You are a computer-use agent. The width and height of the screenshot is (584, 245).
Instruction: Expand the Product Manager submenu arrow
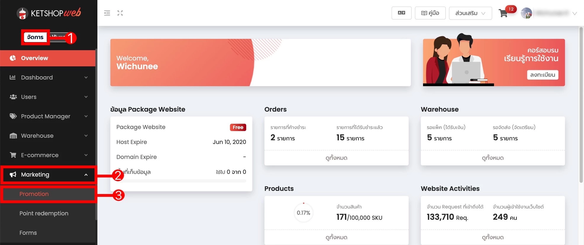point(86,116)
